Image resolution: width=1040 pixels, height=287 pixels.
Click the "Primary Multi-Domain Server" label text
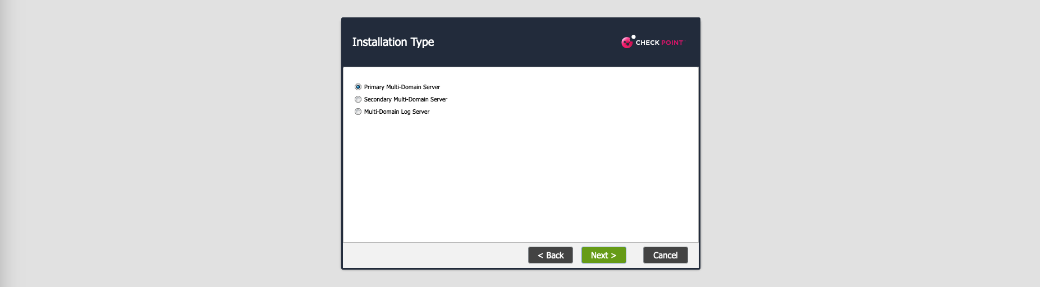(x=402, y=87)
